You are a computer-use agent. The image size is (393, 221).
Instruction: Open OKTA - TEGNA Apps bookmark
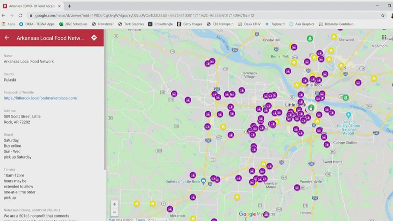37,24
